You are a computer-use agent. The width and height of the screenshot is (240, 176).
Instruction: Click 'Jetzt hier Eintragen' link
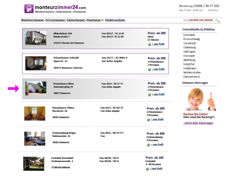click(x=198, y=123)
